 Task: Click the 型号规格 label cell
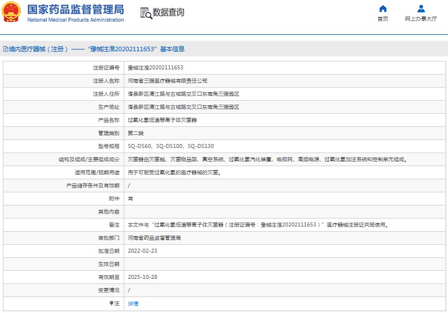(63, 146)
